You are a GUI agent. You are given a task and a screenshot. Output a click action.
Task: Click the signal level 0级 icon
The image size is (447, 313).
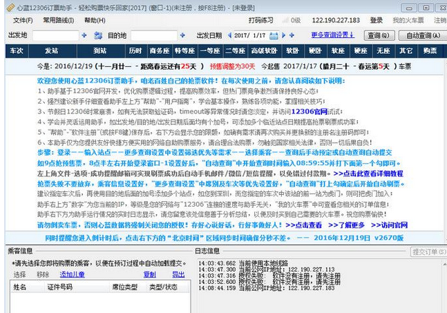click(292, 20)
